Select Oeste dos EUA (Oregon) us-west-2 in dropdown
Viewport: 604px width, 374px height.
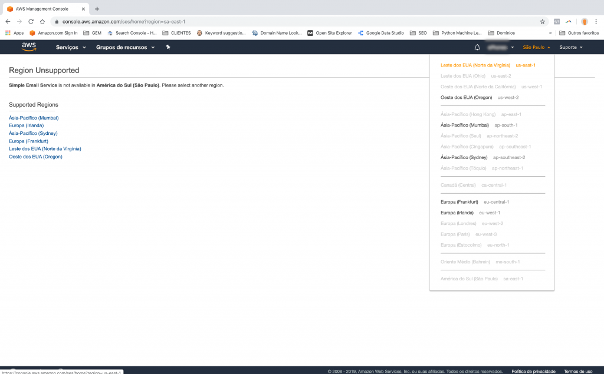coord(480,97)
